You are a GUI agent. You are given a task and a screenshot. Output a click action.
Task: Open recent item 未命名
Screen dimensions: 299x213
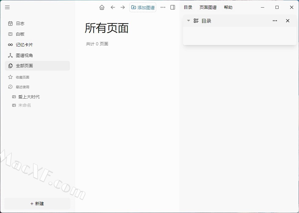24,105
